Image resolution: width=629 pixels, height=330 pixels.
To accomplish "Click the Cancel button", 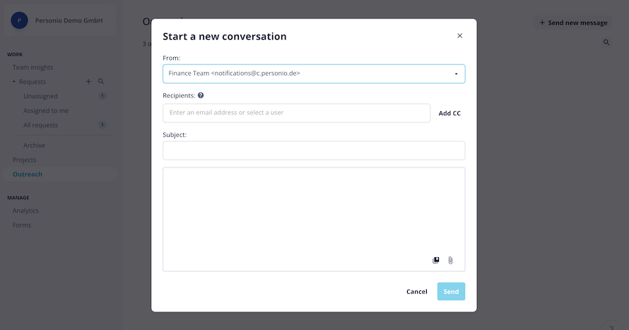I will point(417,292).
